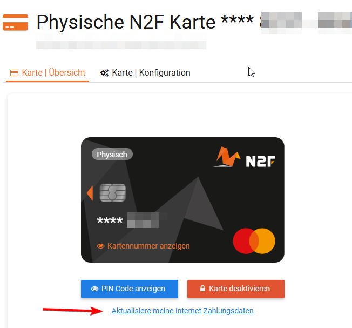Show the PIN Code anzeigen button

coord(130,289)
